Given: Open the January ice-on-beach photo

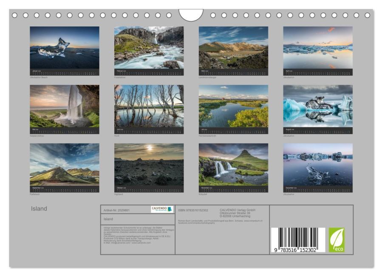Looking at the screenshot, I should tap(65, 48).
